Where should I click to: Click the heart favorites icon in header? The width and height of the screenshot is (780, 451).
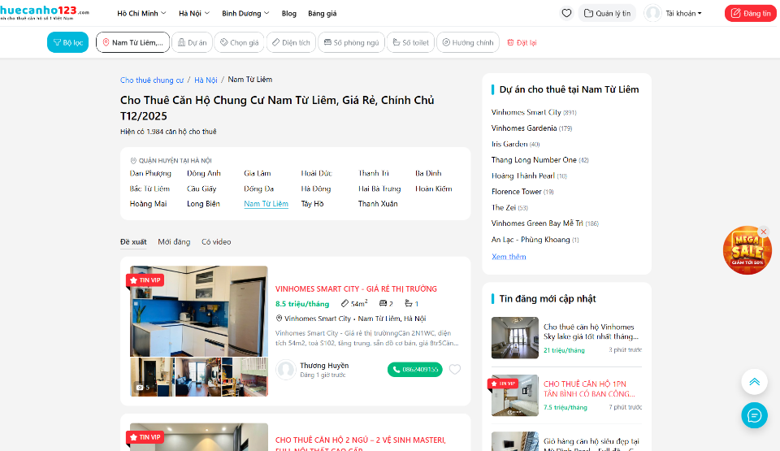coord(566,13)
